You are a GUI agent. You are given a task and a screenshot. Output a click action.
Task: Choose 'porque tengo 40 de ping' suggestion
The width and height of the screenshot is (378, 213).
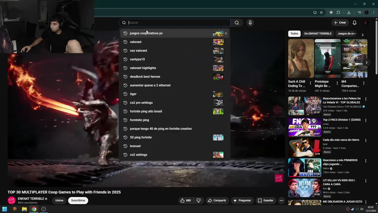pos(175,129)
